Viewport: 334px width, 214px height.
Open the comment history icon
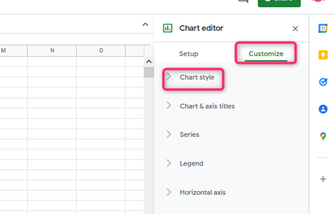pos(244,1)
